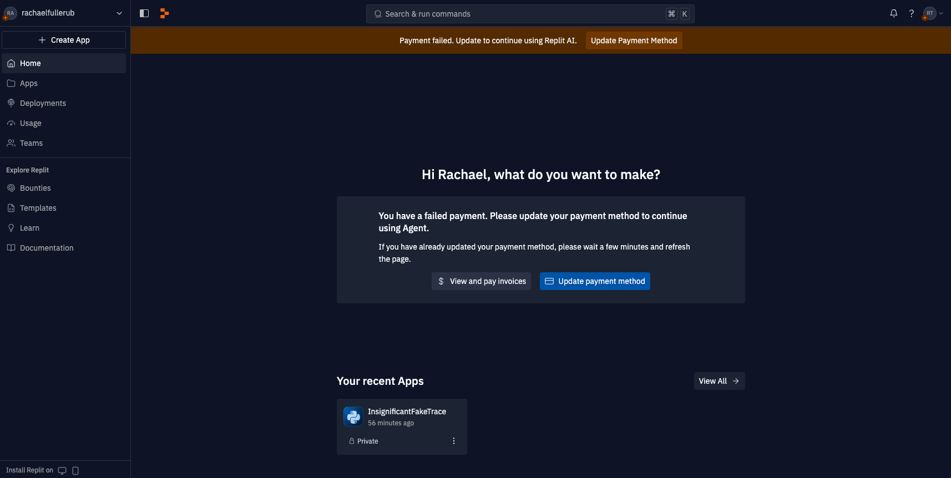Viewport: 951px width, 478px height.
Task: Click the search magnifier icon
Action: click(x=378, y=14)
